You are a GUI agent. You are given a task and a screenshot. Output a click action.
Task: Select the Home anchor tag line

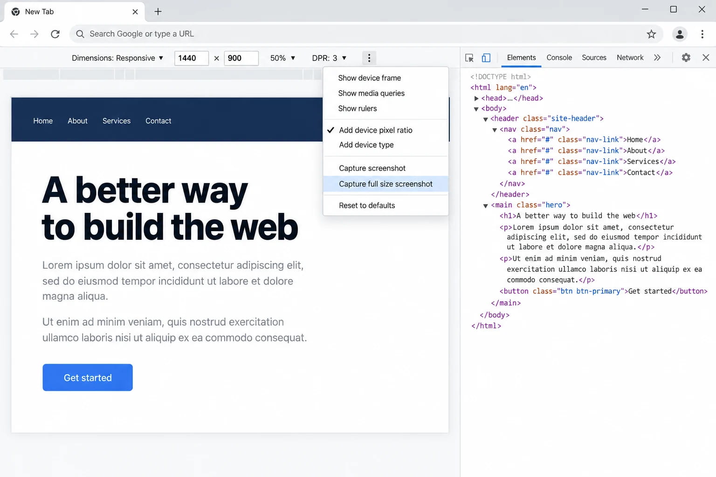click(x=584, y=140)
